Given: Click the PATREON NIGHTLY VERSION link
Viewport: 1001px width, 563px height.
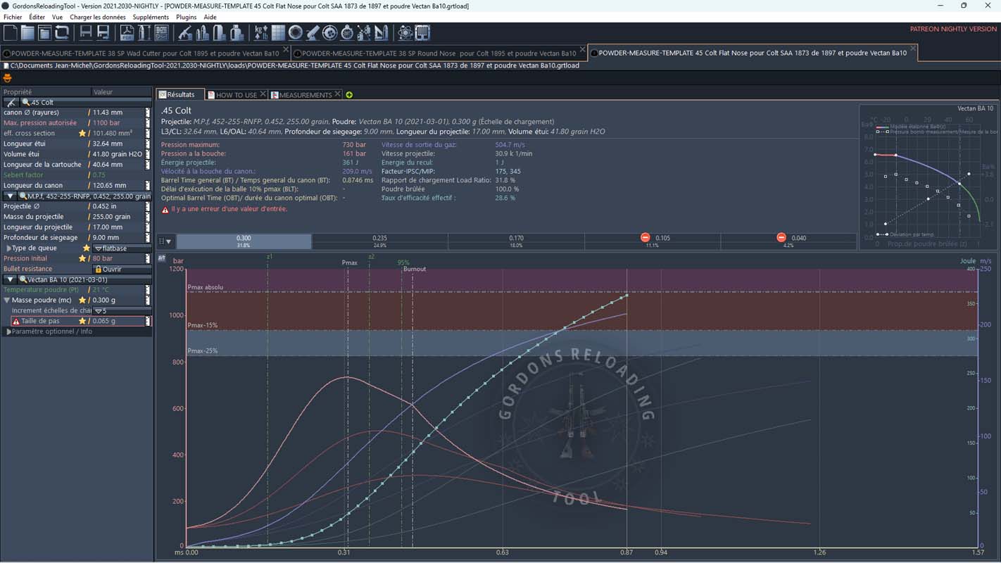Looking at the screenshot, I should point(953,30).
